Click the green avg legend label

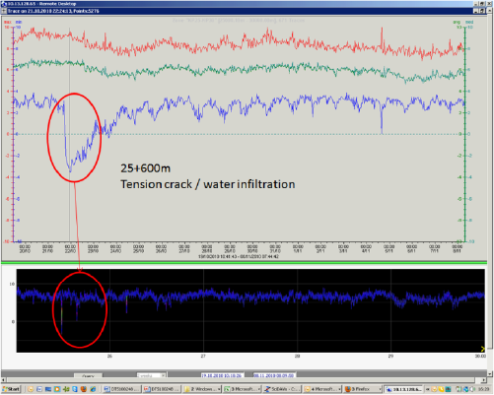click(457, 22)
